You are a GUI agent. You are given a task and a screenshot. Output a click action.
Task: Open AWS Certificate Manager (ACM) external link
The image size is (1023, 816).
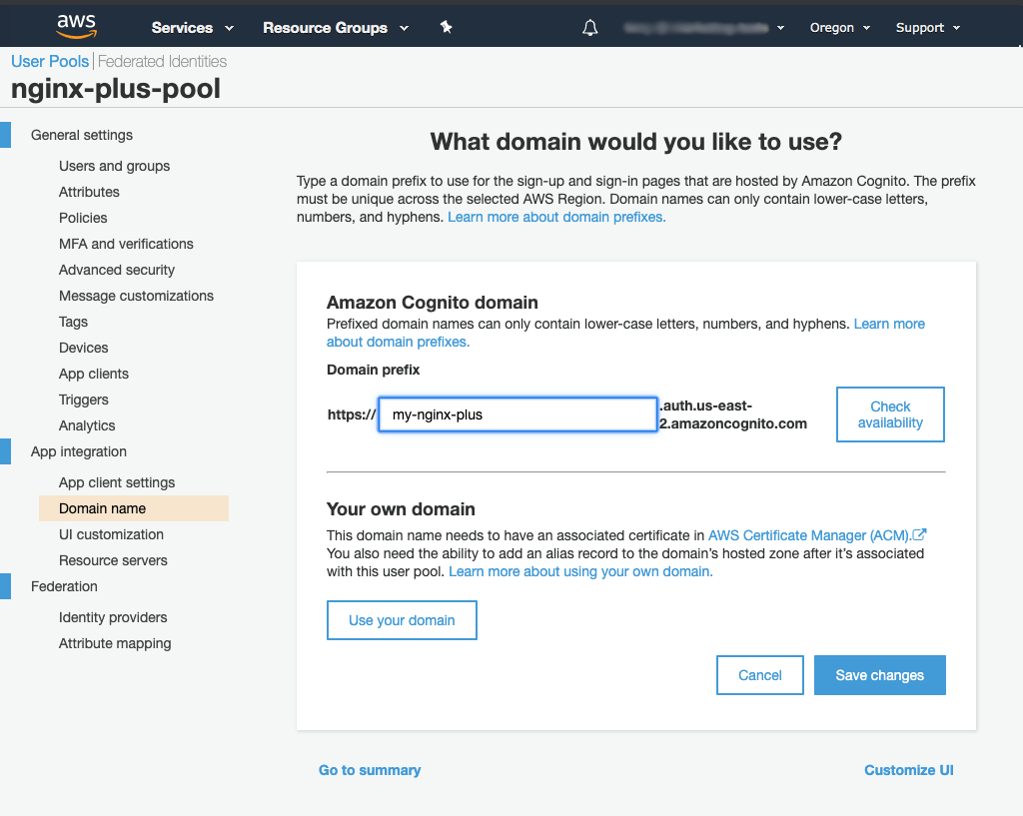(816, 535)
